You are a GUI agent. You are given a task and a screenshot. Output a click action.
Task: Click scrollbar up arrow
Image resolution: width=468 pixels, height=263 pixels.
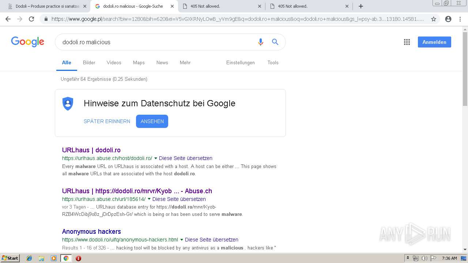tap(465, 29)
